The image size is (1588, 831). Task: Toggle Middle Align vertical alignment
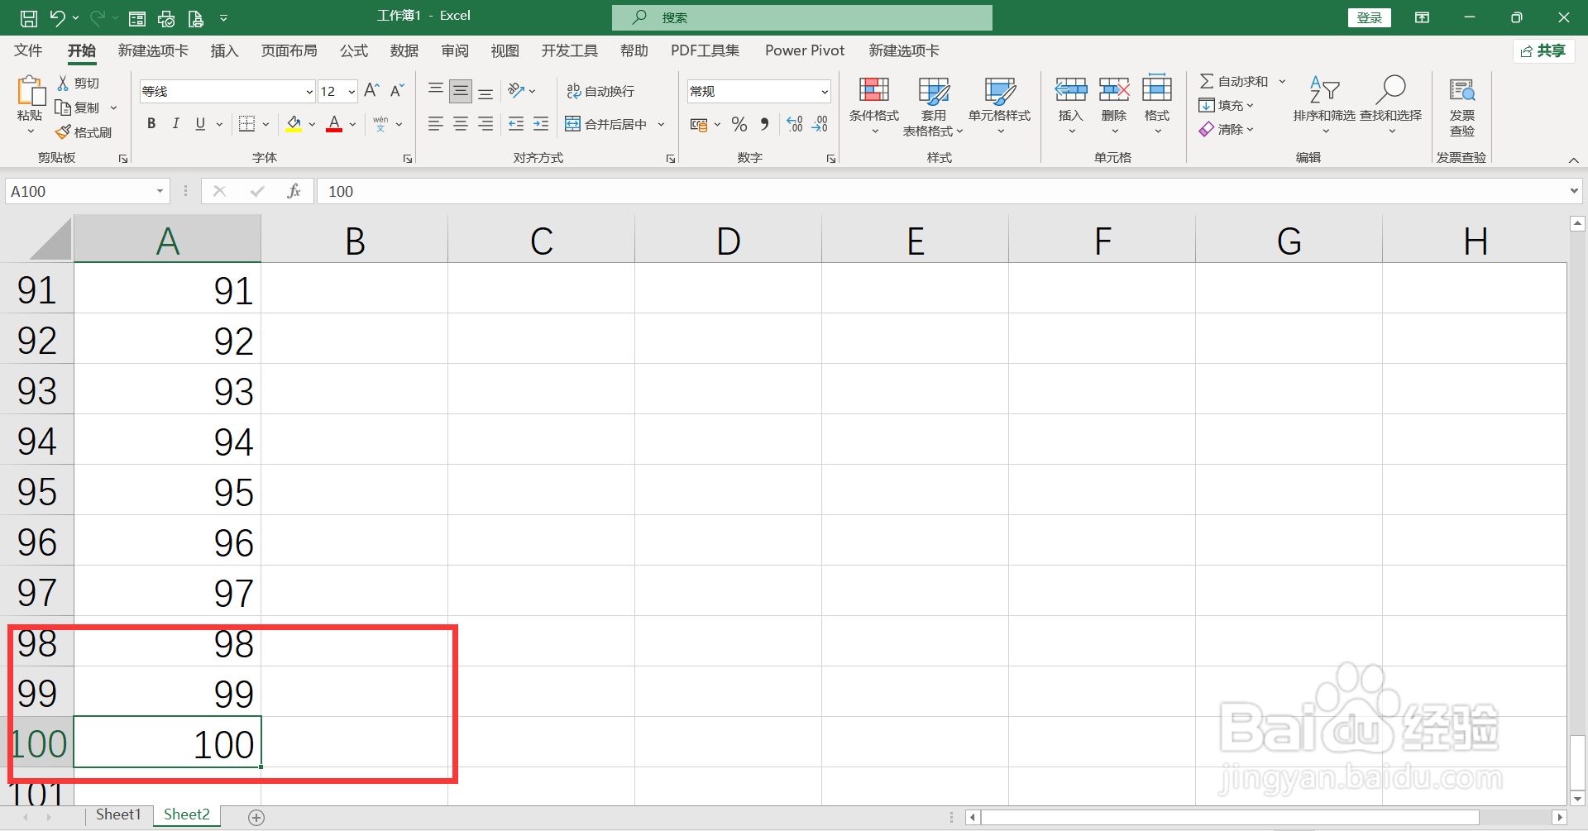(x=461, y=90)
